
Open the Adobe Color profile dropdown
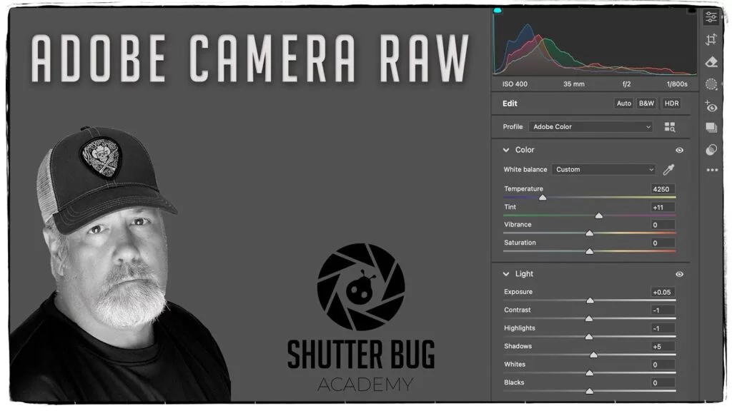coord(590,126)
